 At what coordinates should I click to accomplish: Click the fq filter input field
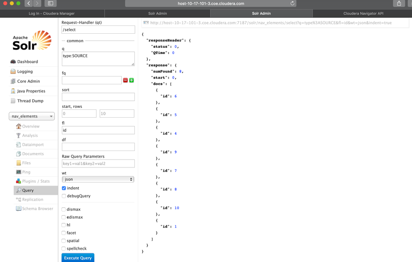click(x=92, y=80)
